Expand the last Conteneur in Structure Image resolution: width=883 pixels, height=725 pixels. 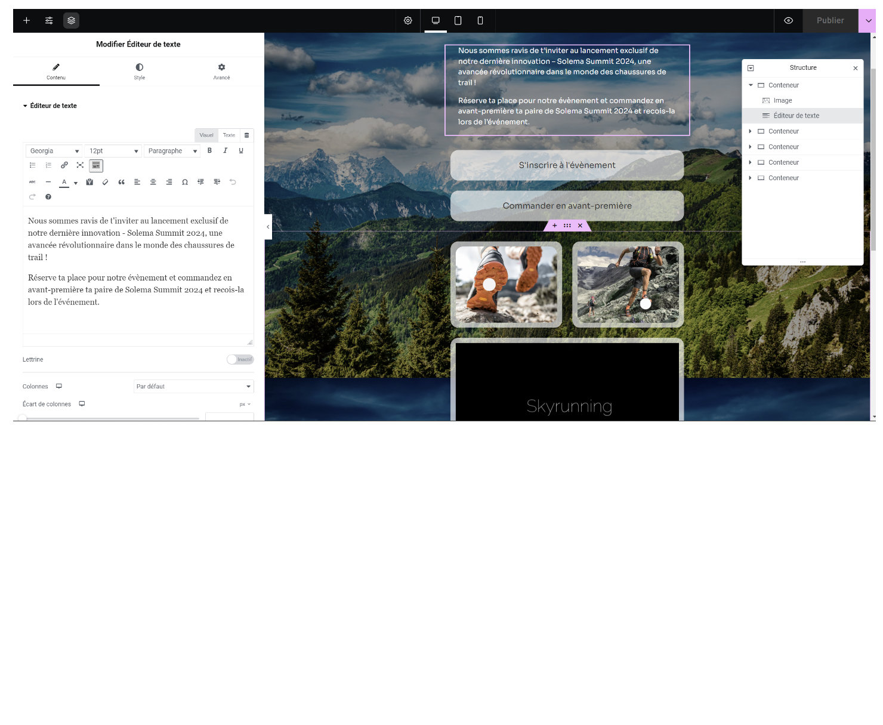[751, 178]
